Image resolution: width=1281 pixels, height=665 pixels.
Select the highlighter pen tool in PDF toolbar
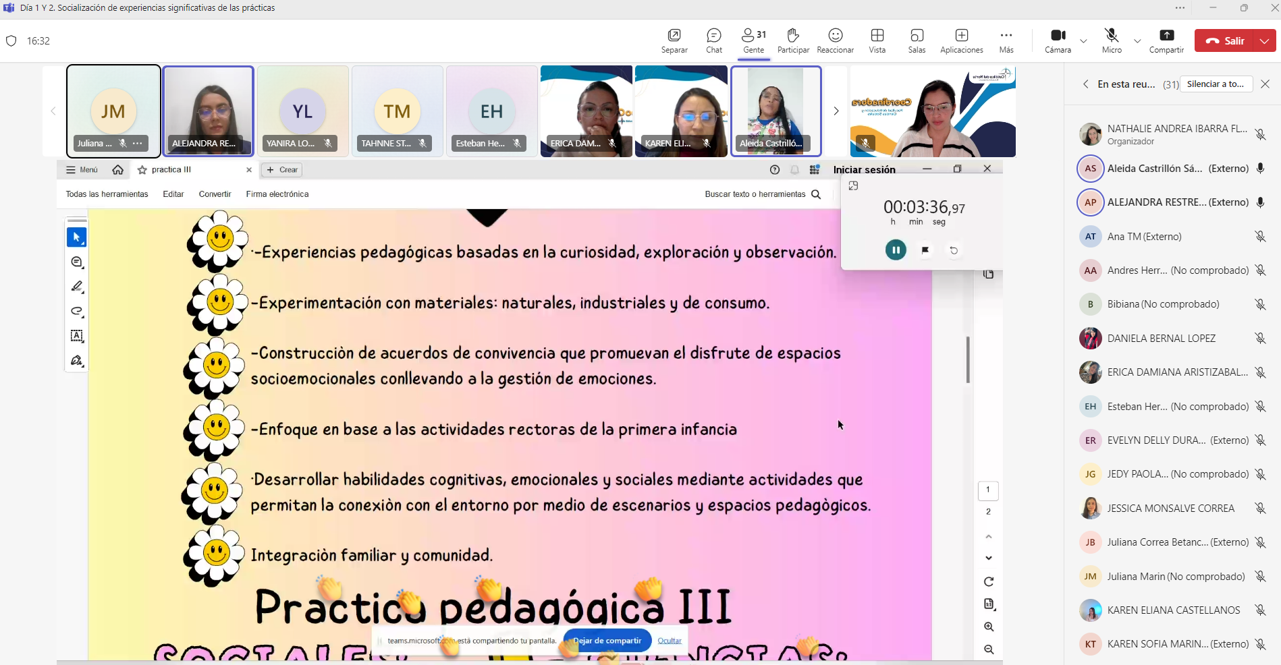tap(77, 287)
